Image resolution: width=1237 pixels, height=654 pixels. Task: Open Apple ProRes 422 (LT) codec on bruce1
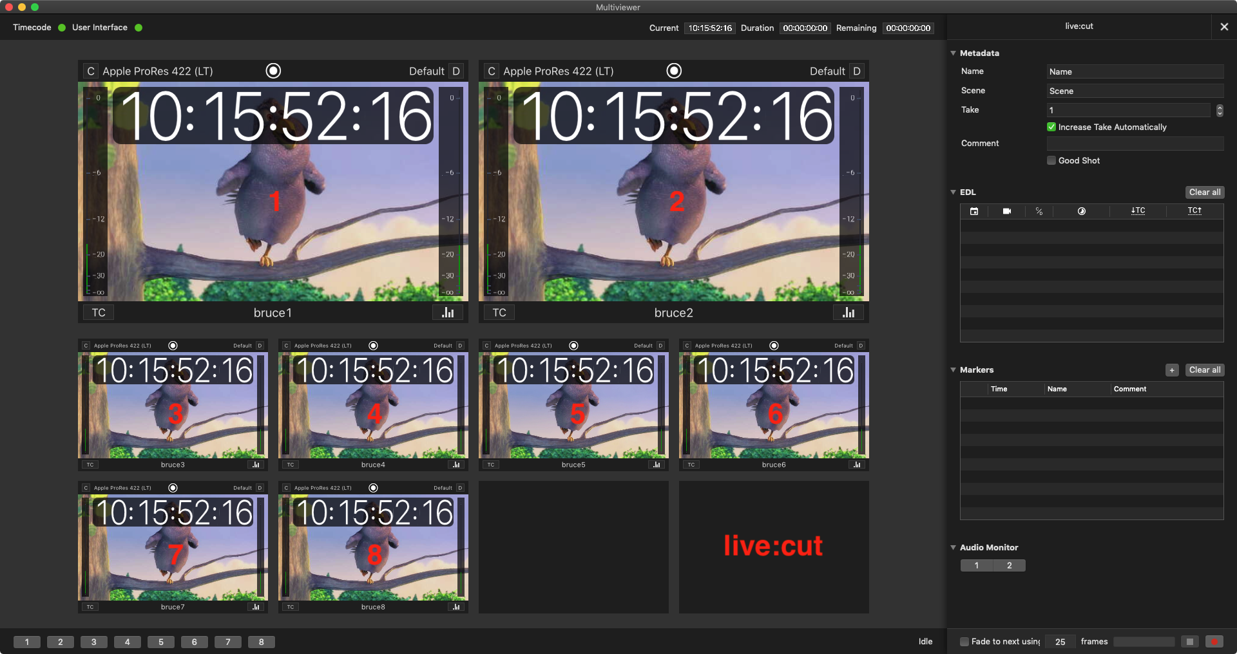coord(158,71)
